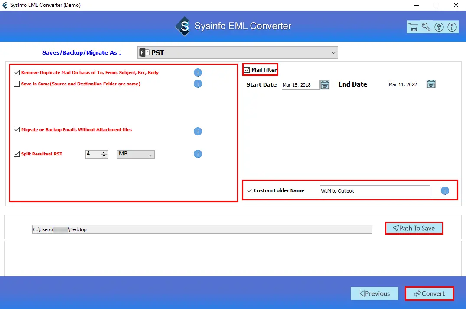Toggle Split Resultant PST checkbox
This screenshot has height=309, width=466.
(x=16, y=154)
